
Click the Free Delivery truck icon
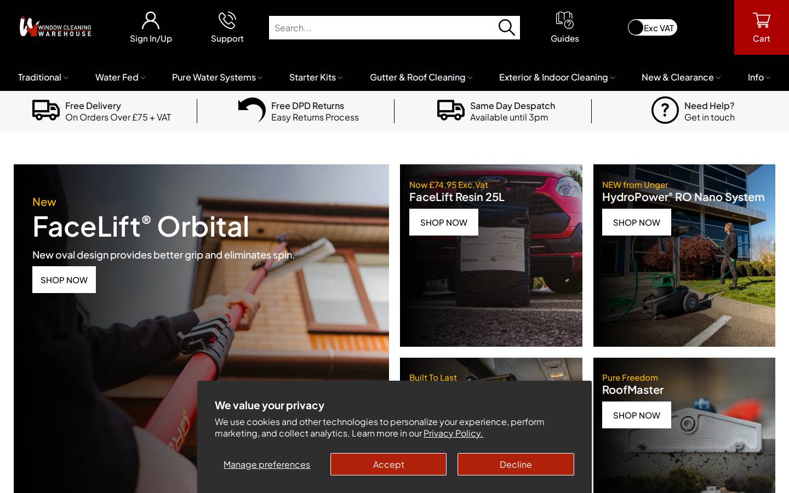tap(46, 110)
